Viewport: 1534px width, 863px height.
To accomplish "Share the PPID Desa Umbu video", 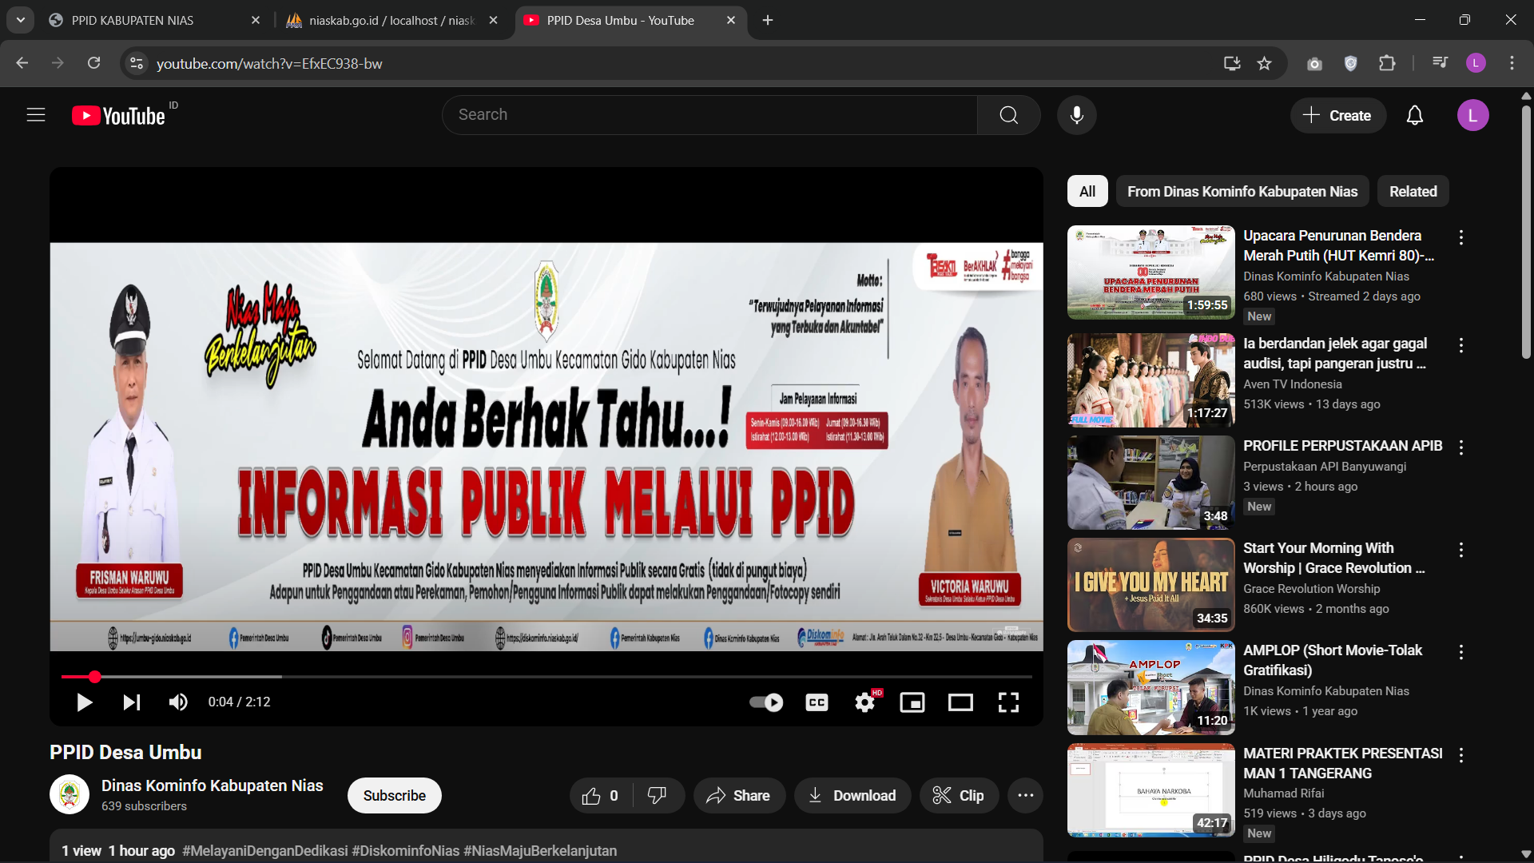I will point(739,796).
